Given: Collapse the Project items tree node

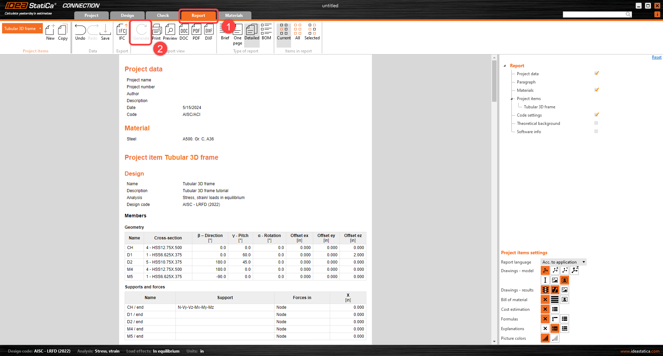Looking at the screenshot, I should coord(512,99).
